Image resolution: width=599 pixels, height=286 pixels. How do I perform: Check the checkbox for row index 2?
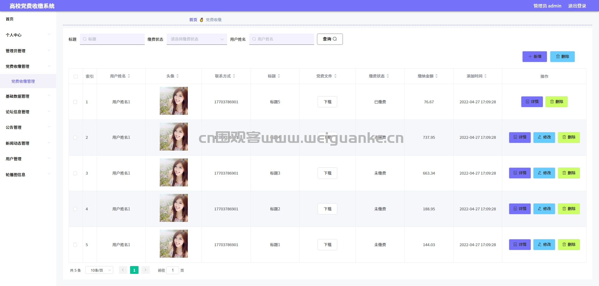click(75, 137)
